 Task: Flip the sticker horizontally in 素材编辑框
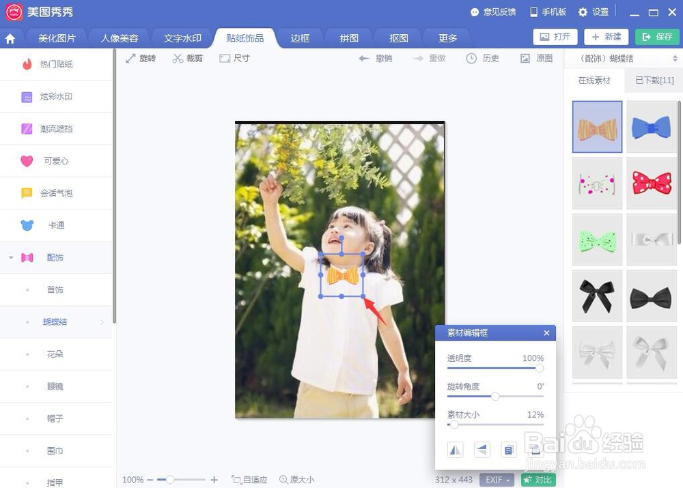click(456, 450)
